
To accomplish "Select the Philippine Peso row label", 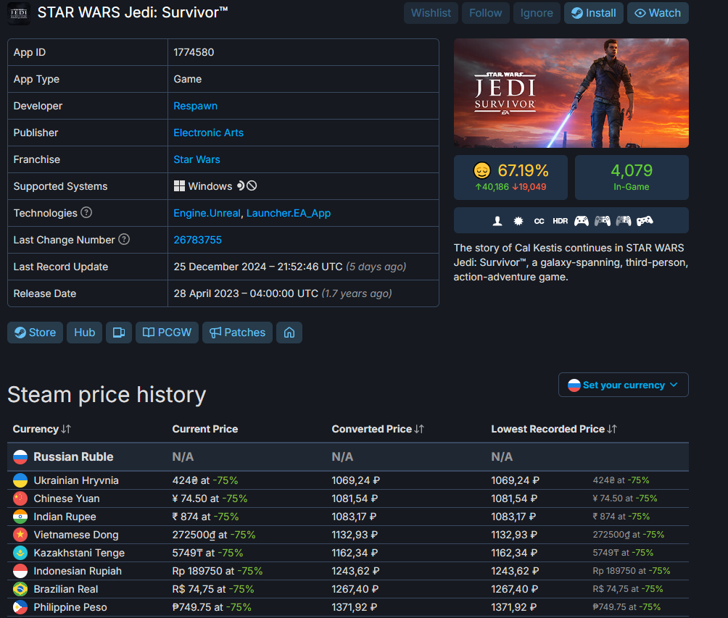I will pos(70,607).
